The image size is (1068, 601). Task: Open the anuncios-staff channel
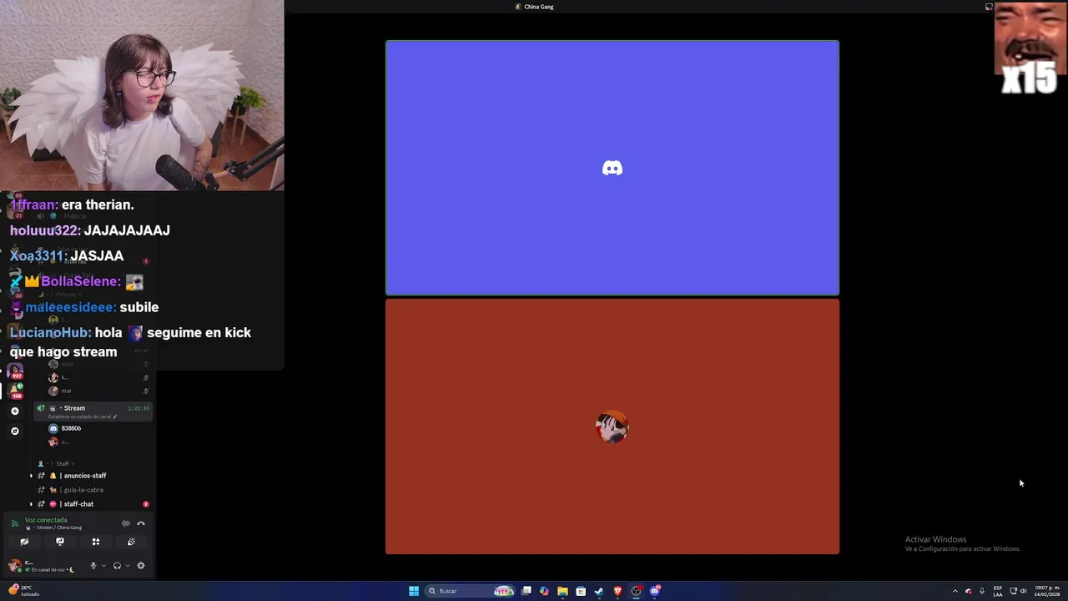[x=92, y=476]
